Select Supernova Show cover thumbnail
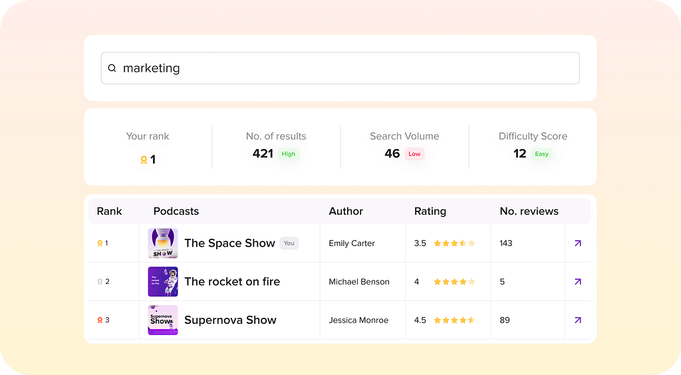The width and height of the screenshot is (681, 375). coord(163,320)
